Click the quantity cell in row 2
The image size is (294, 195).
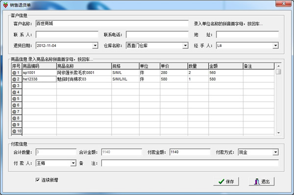click(198, 79)
